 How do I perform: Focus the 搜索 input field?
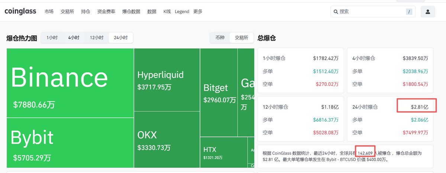[373, 12]
